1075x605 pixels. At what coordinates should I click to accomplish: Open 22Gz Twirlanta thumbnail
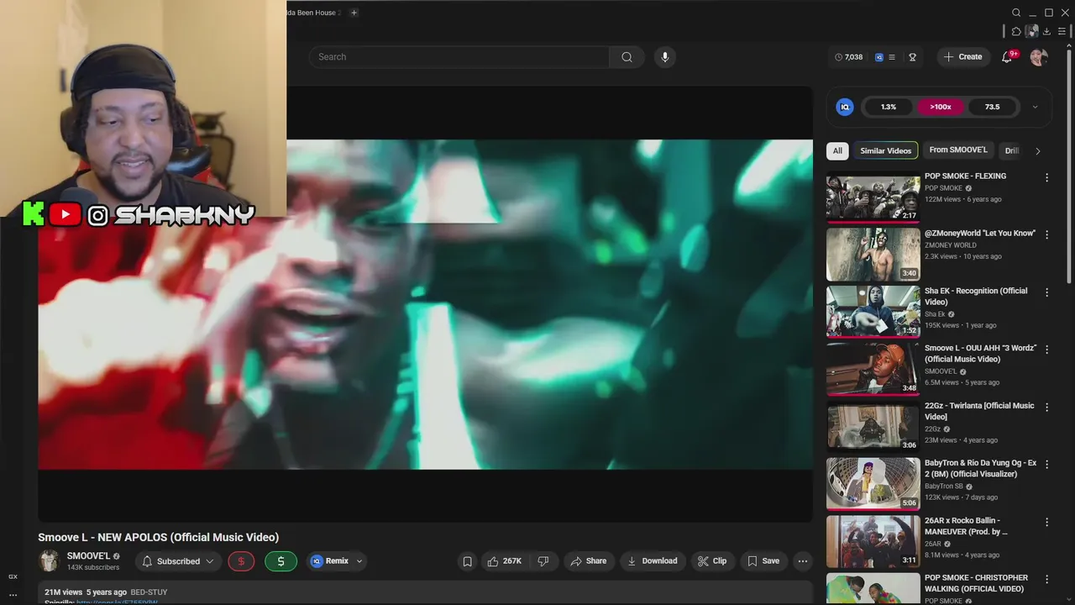pyautogui.click(x=873, y=426)
